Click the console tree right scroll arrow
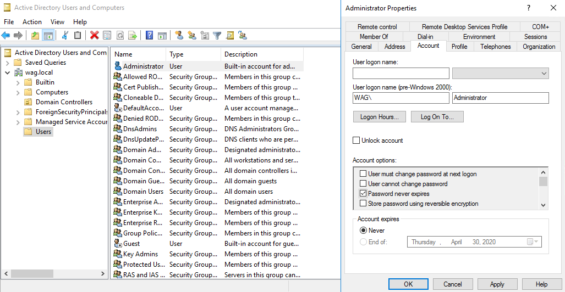Screen dimensions: 565x292 click(x=103, y=273)
